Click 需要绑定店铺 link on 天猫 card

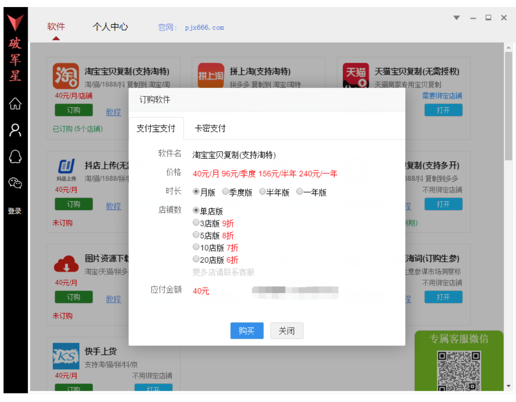coord(442,96)
